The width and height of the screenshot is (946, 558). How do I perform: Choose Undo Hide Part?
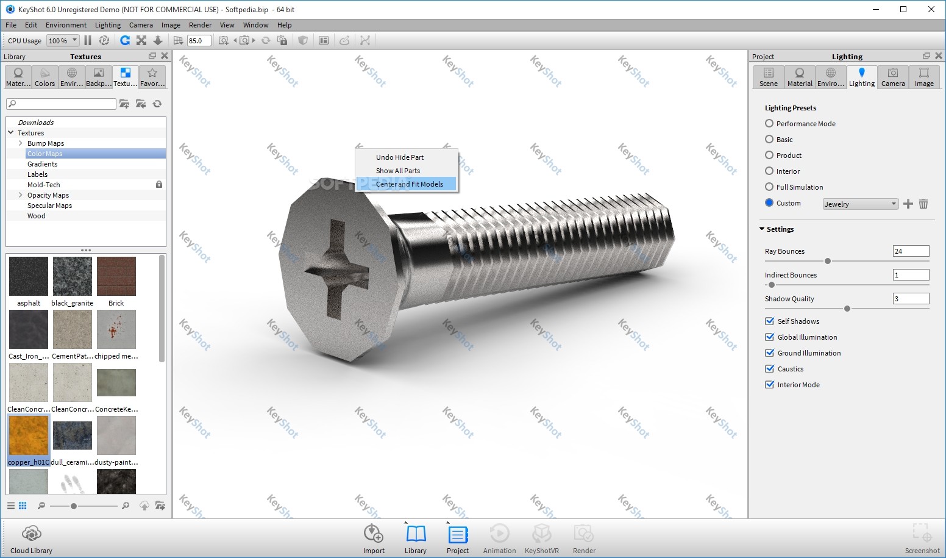407,157
